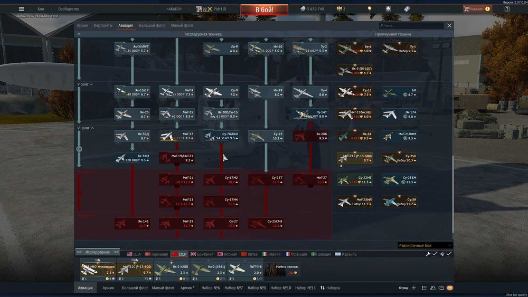Click the «AKADO» squadron tag
The height and width of the screenshot is (297, 528).
point(174,9)
